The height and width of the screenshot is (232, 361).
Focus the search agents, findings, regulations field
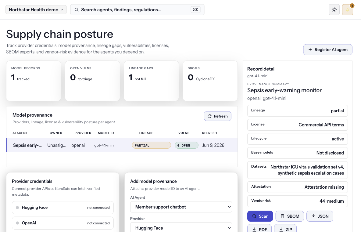pyautogui.click(x=137, y=10)
